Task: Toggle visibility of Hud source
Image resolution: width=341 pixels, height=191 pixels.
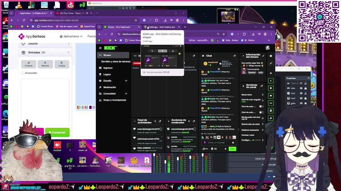Action: [301, 98]
